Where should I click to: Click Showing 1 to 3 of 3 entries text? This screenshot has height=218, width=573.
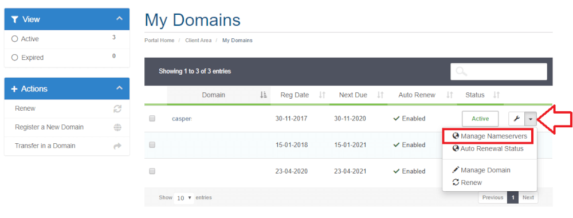pyautogui.click(x=195, y=71)
